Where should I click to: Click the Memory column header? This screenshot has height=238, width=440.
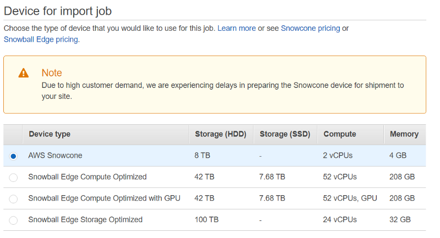coord(405,134)
